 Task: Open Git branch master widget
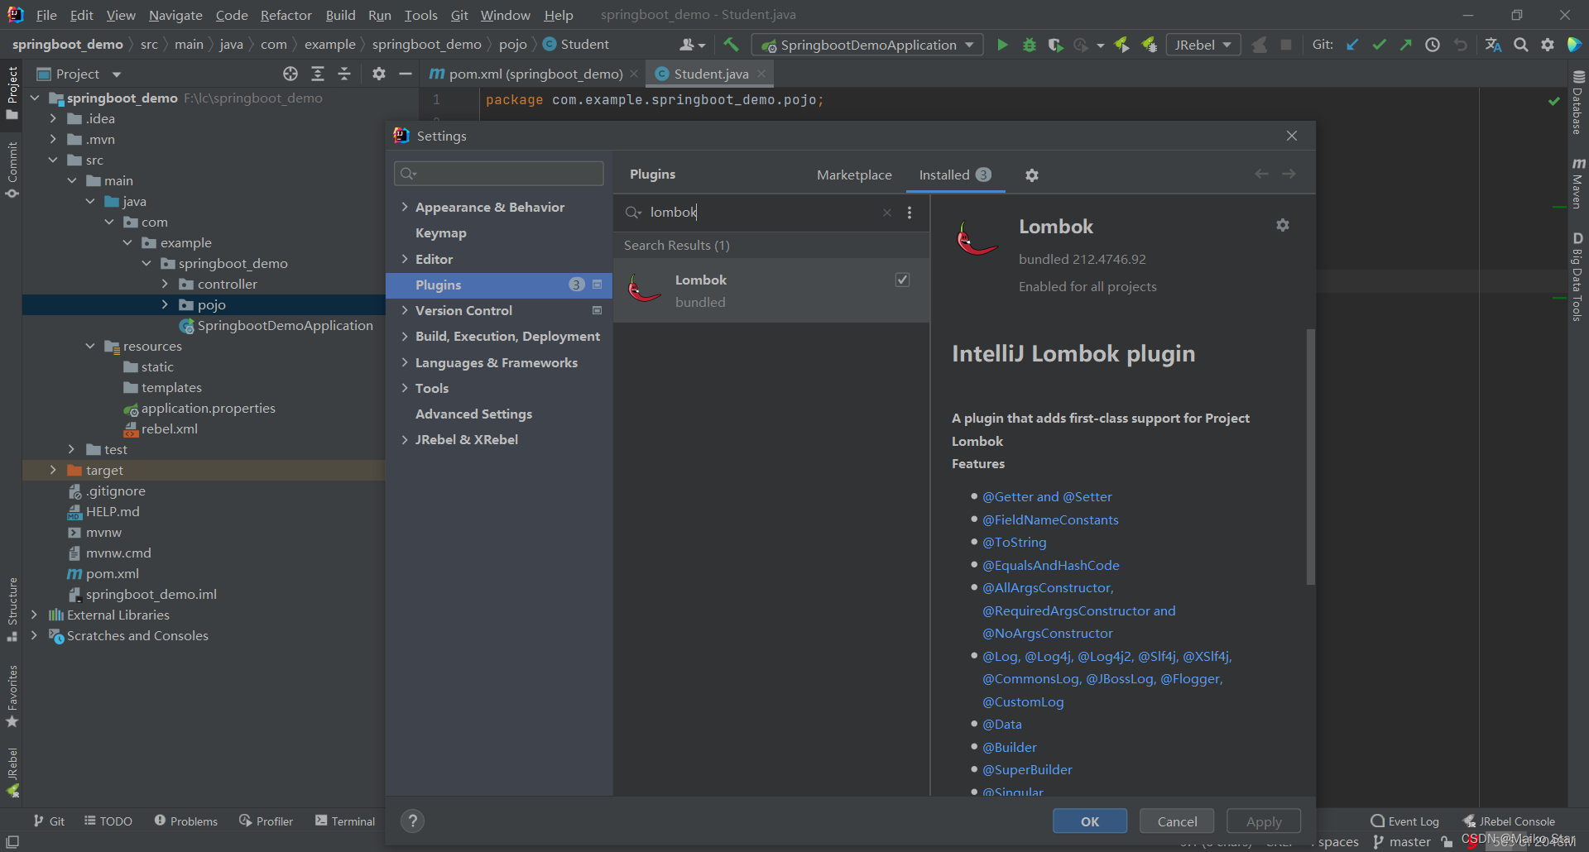[1402, 842]
